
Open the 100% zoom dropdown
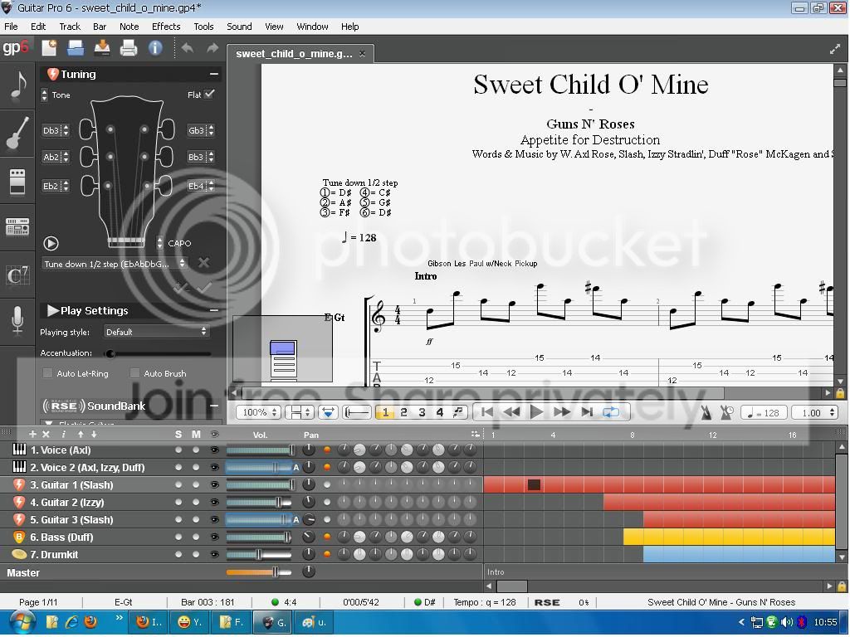(x=257, y=413)
